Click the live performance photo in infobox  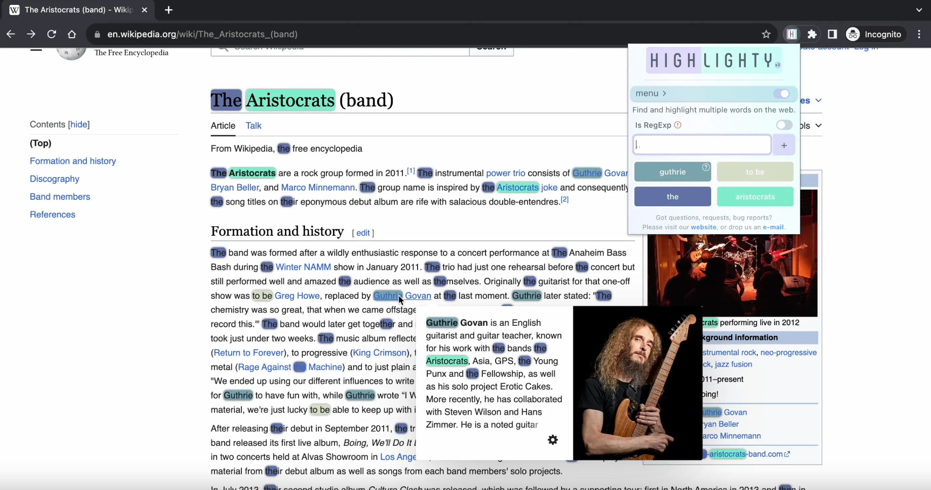point(732,275)
